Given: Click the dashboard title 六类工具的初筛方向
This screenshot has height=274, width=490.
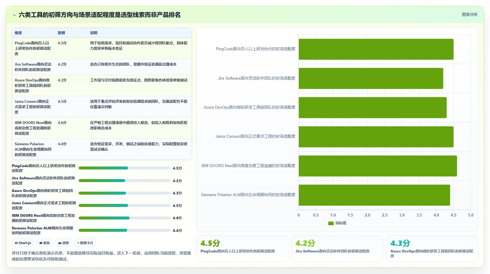Looking at the screenshot, I should [100, 15].
